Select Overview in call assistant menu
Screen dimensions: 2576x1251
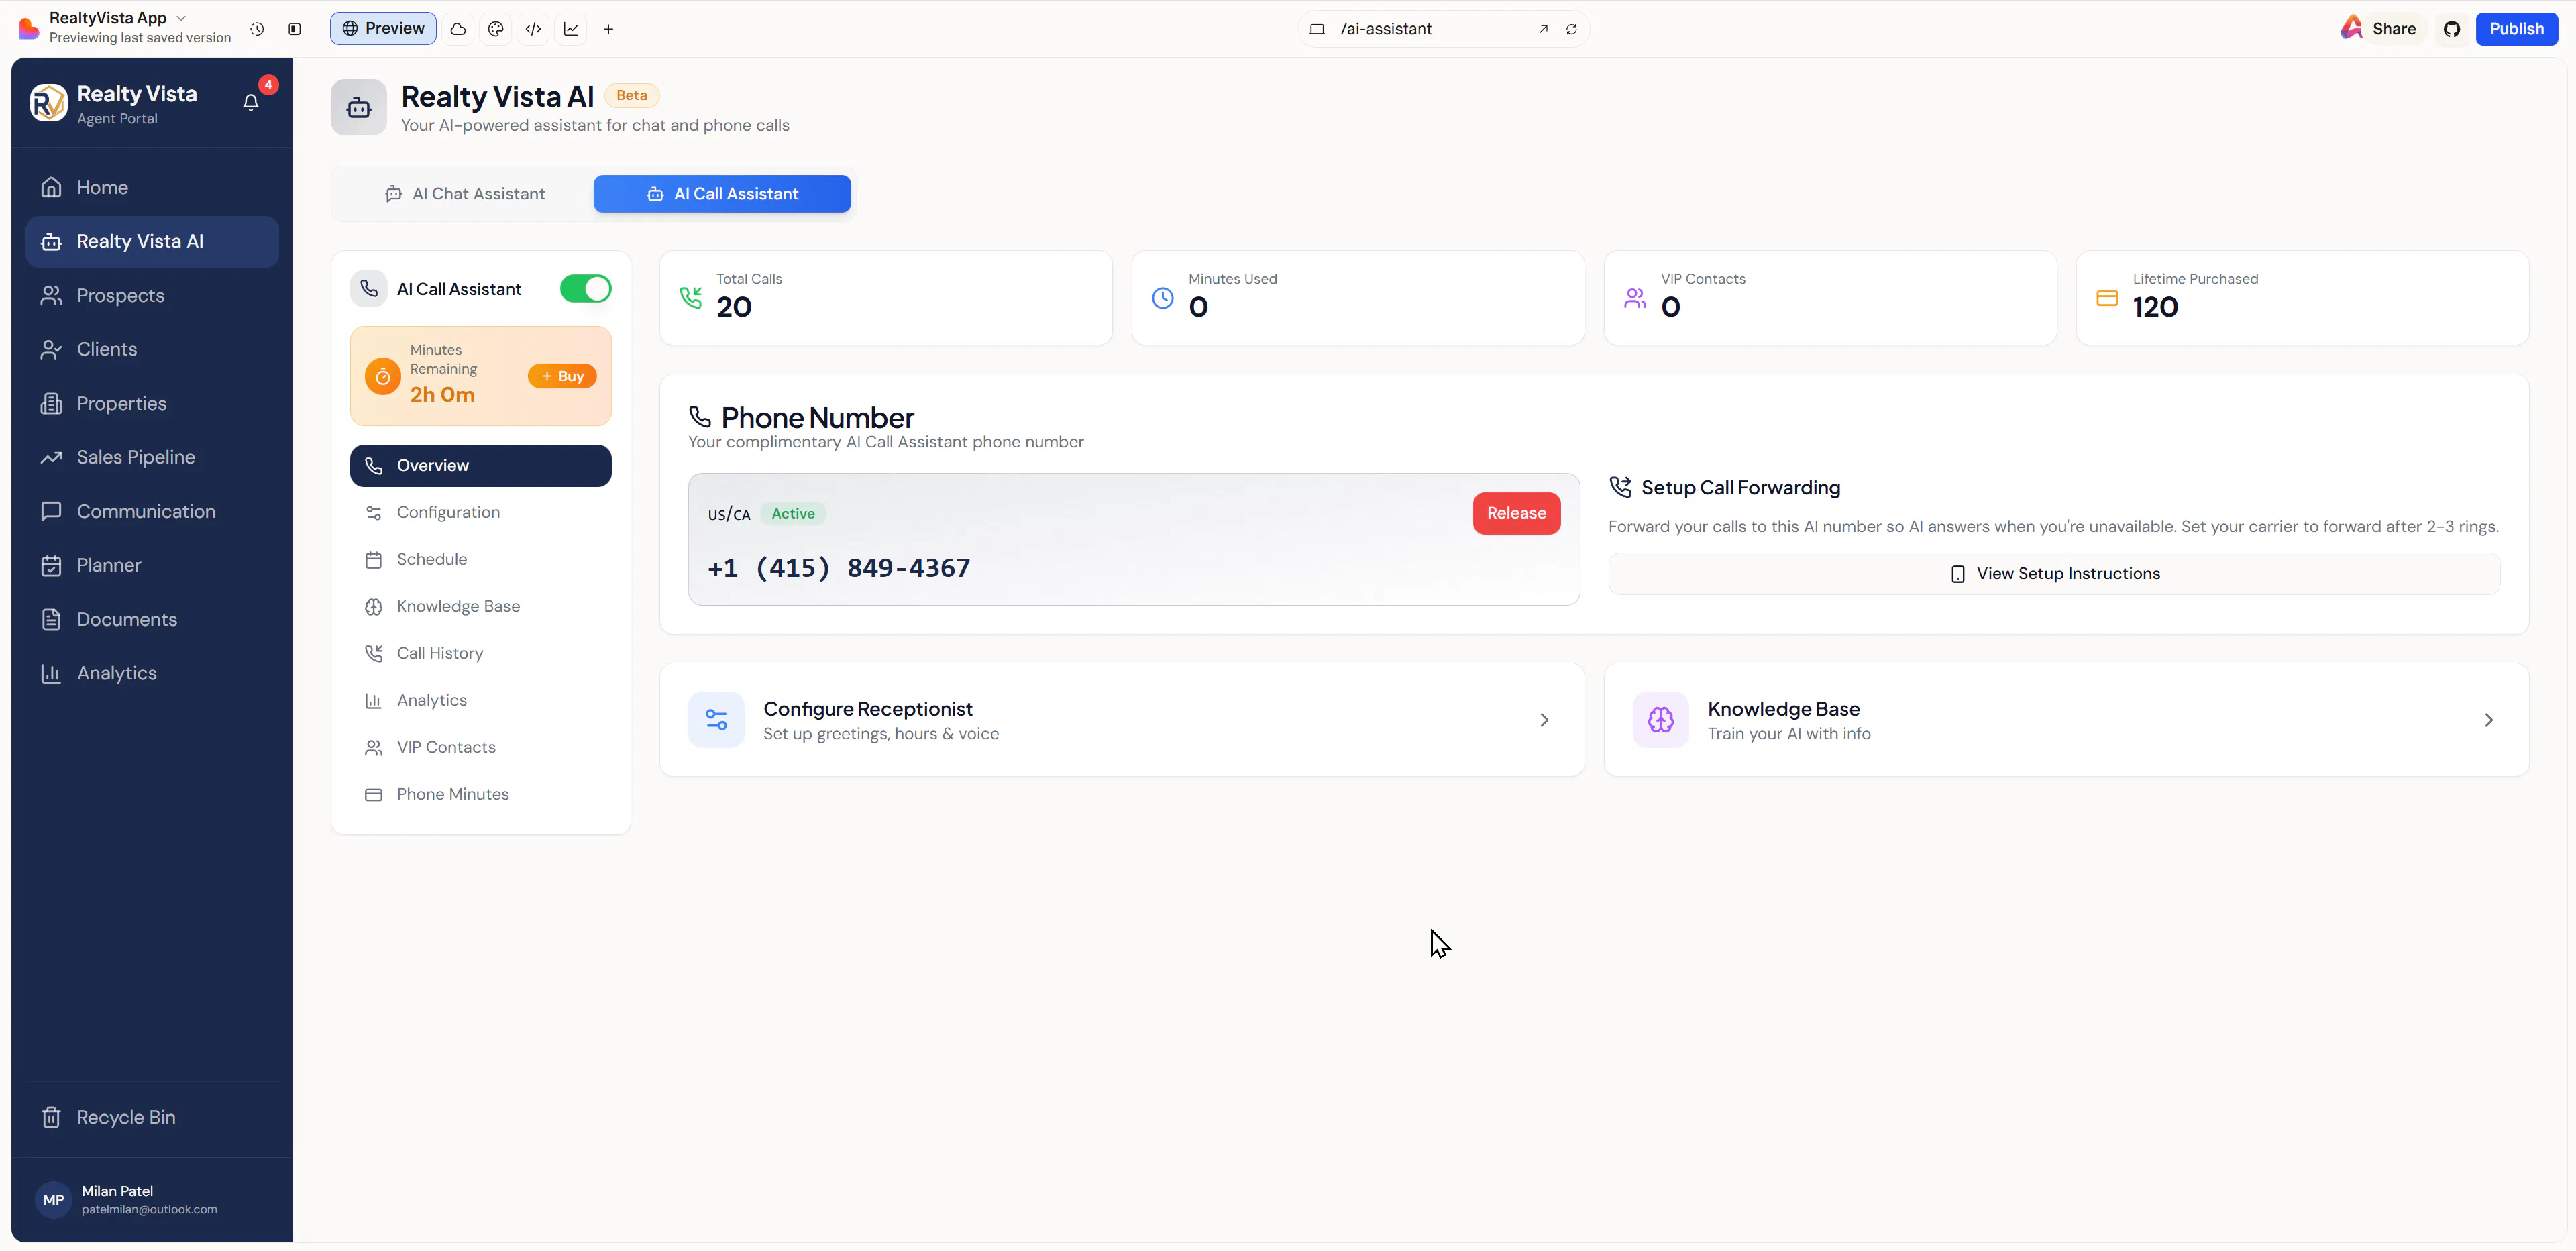pyautogui.click(x=481, y=466)
